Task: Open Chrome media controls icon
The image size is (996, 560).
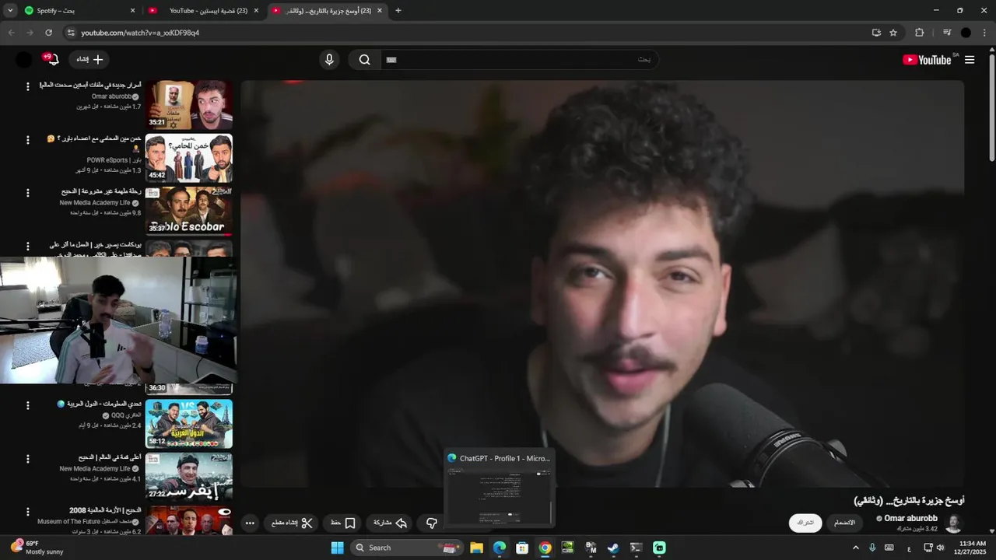Action: 947,33
